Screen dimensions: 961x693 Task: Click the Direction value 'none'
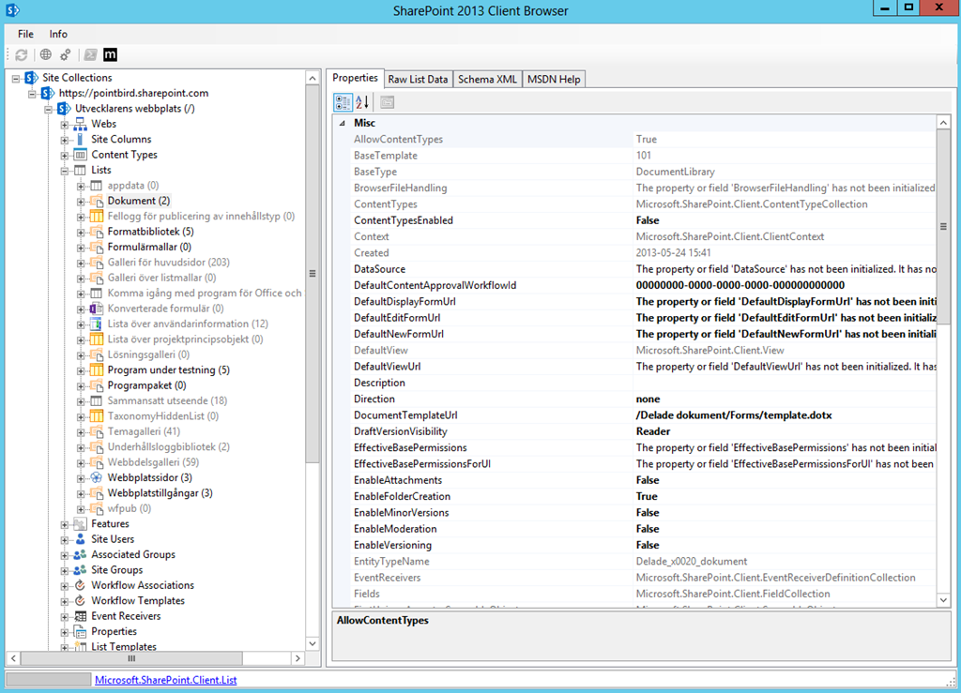[x=648, y=399]
